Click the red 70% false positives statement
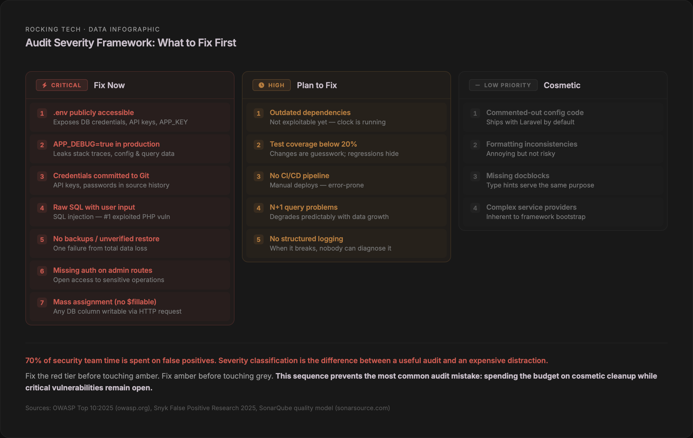 (286, 360)
